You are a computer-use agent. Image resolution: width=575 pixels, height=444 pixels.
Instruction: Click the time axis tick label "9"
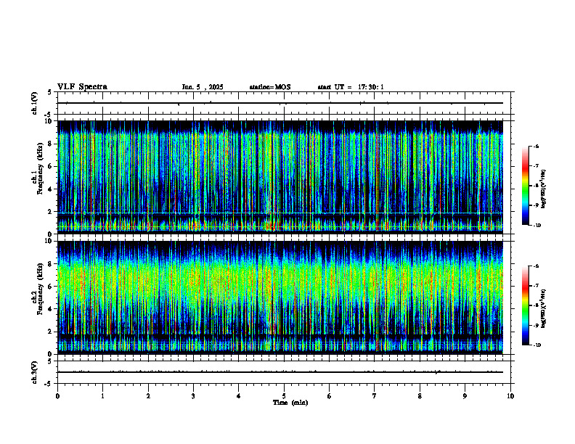point(465,396)
